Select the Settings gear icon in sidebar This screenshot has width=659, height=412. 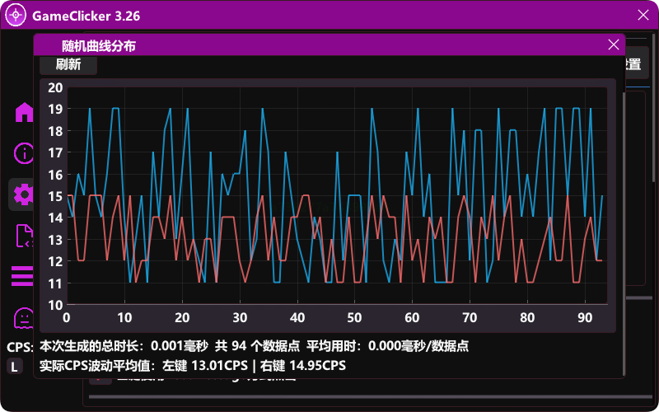(22, 194)
